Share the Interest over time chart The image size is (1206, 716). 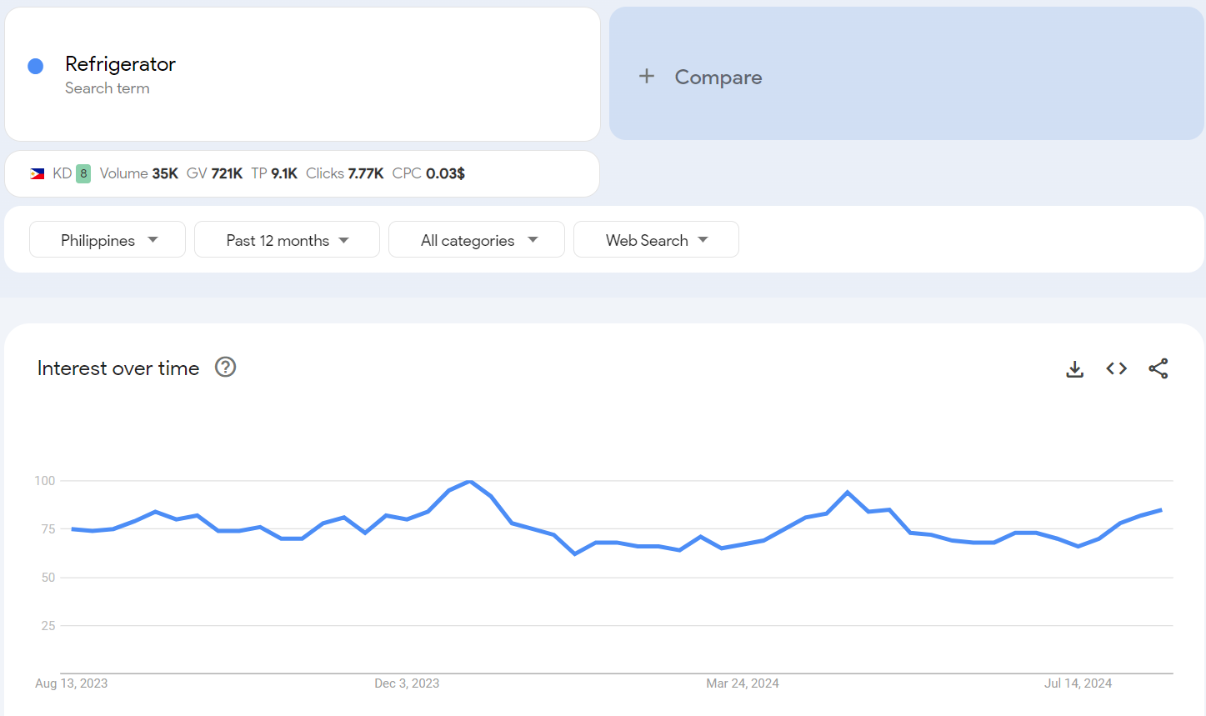(x=1158, y=368)
